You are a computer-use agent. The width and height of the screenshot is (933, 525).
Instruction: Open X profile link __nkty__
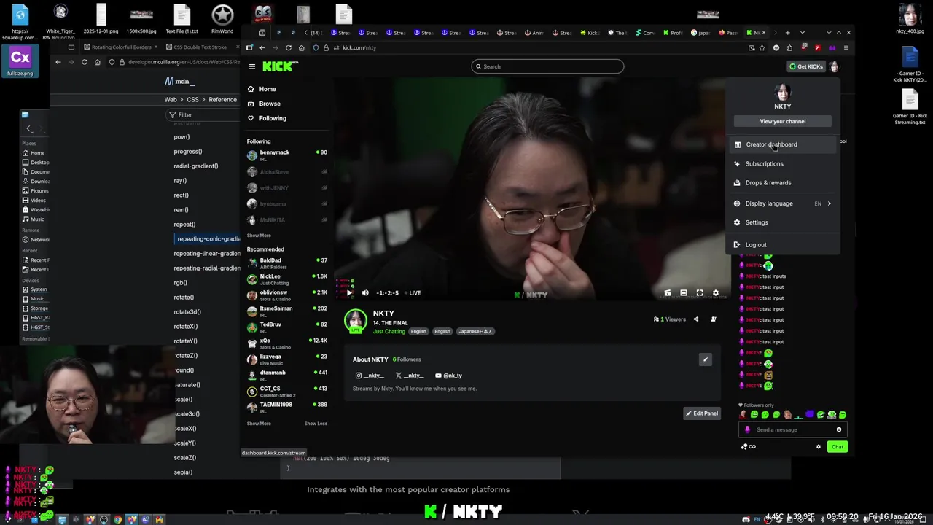coord(410,376)
